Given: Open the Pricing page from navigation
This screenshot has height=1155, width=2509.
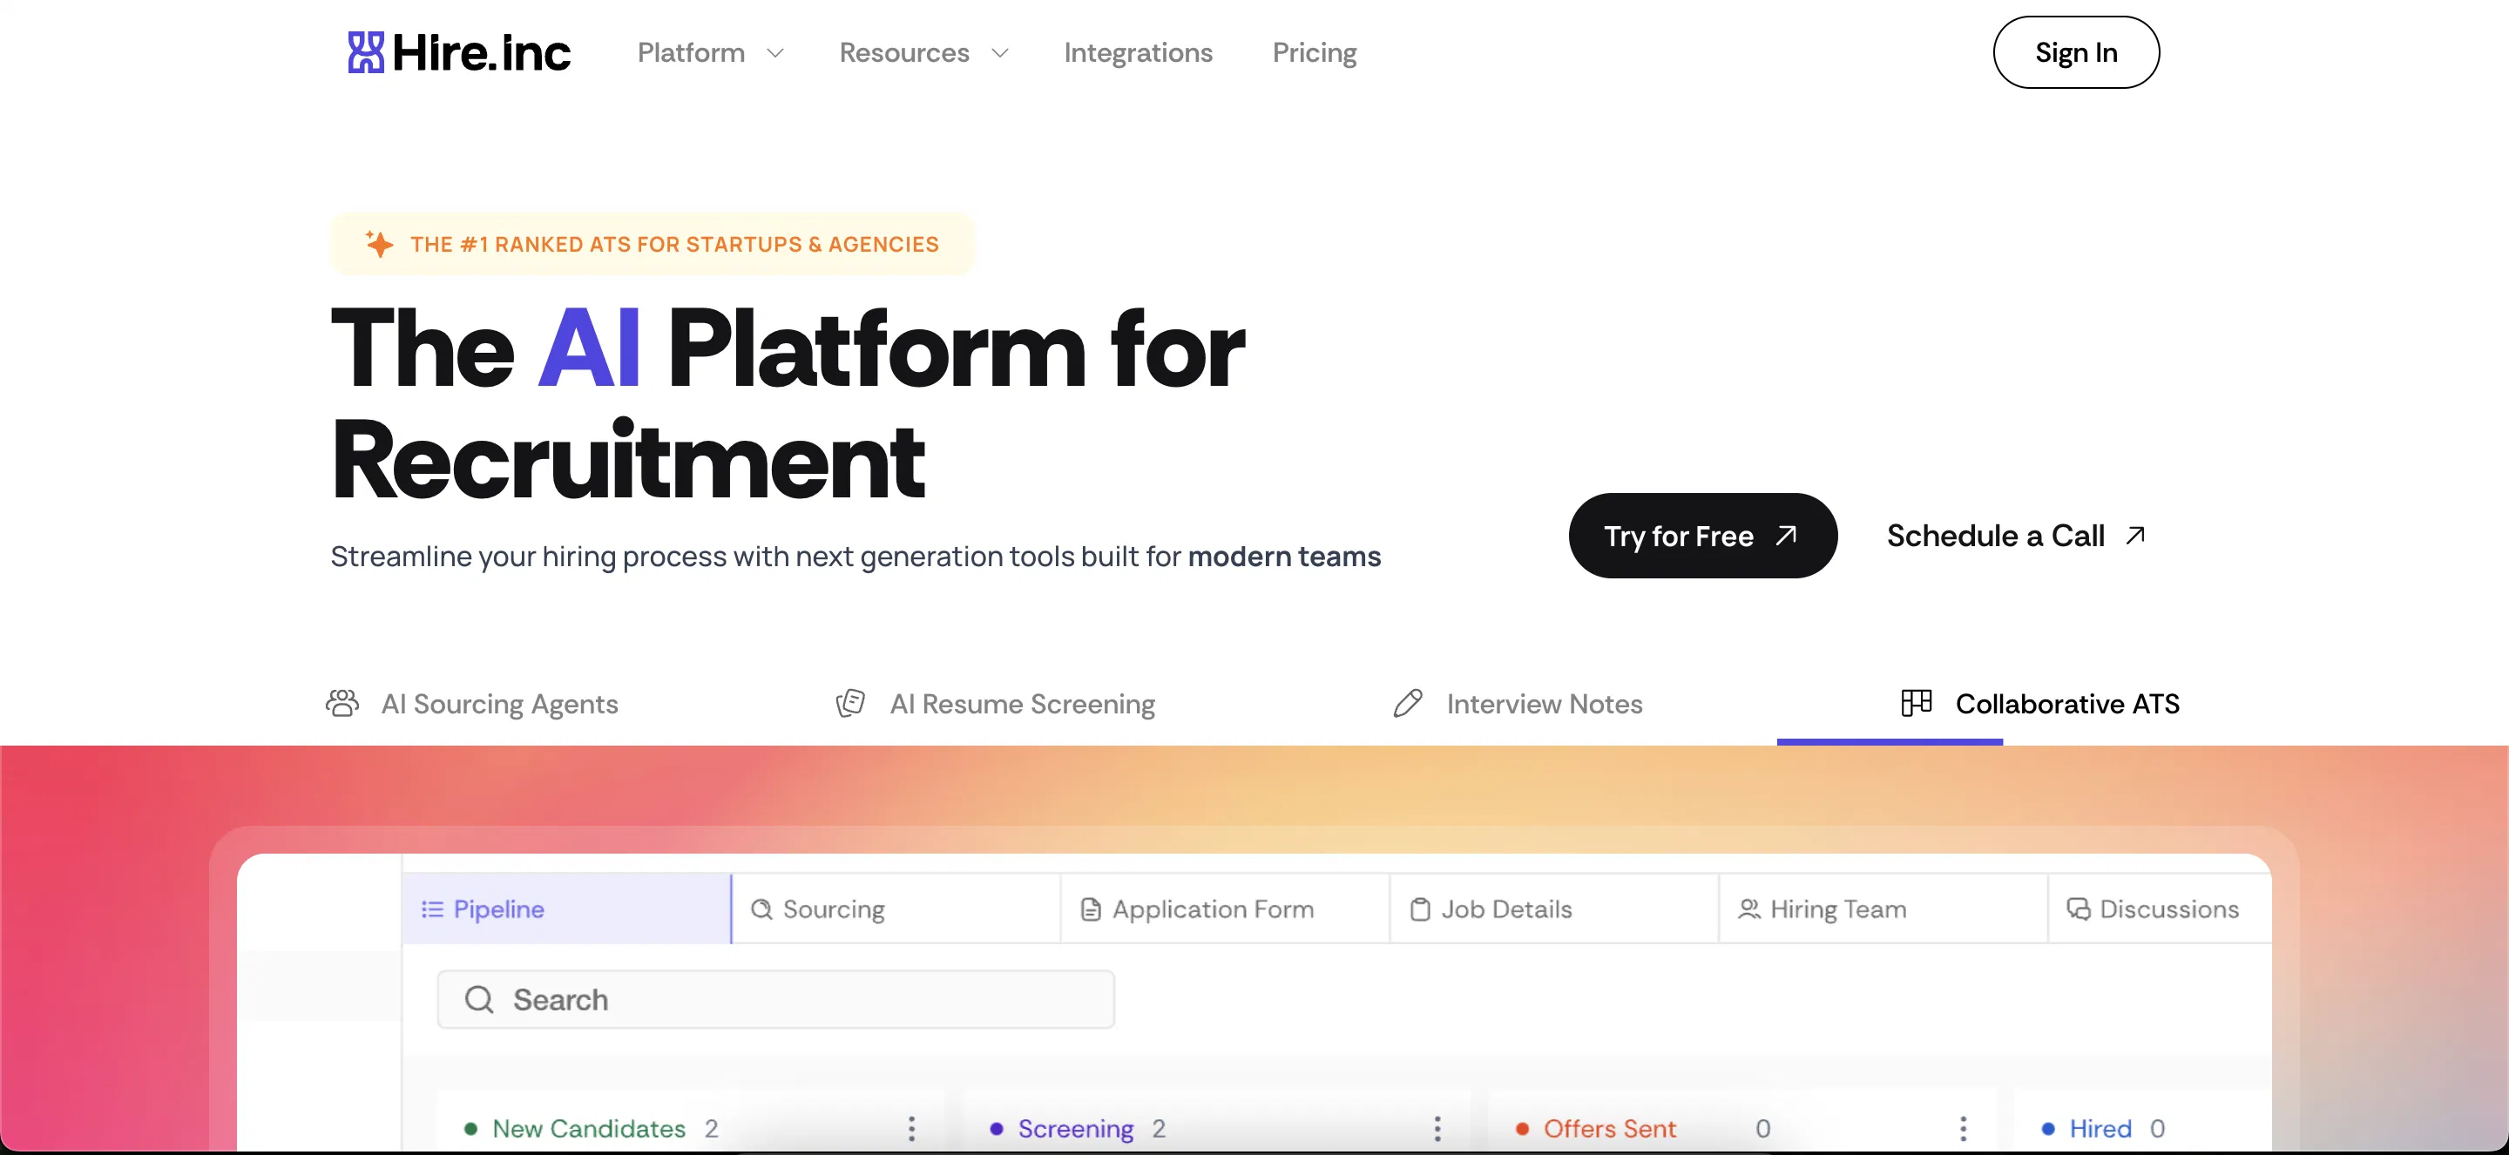Looking at the screenshot, I should tap(1314, 52).
